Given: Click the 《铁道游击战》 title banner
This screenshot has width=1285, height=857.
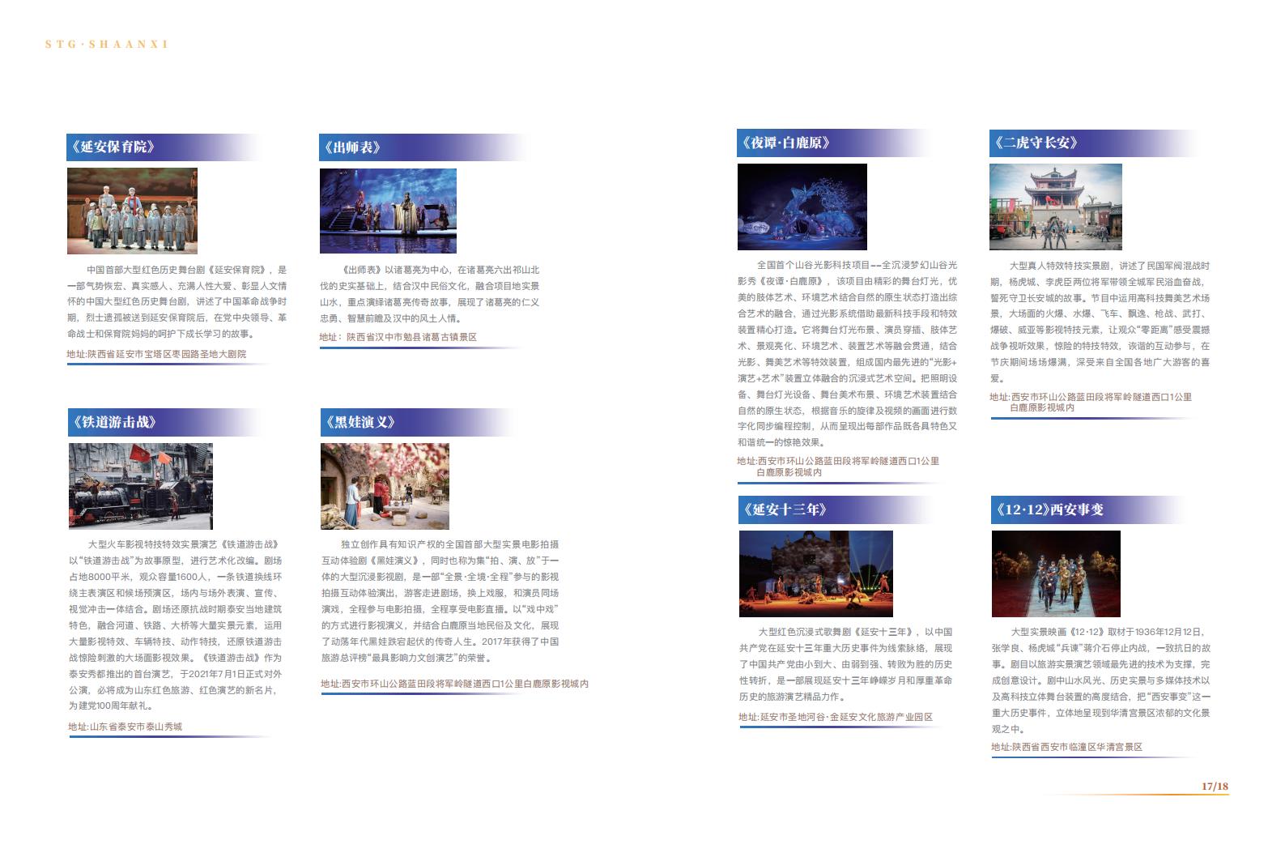Looking at the screenshot, I should click(166, 422).
